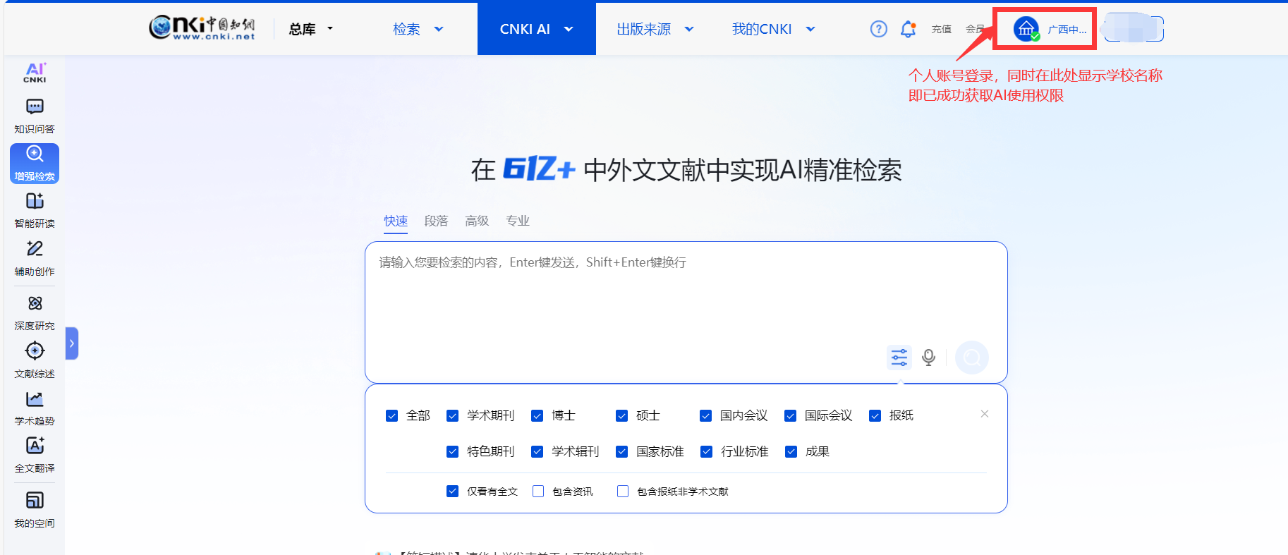1288x555 pixels.
Task: Uncheck 博士 checkbox
Action: pos(537,416)
